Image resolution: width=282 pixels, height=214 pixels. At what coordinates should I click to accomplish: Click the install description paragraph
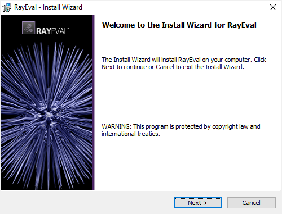click(x=184, y=63)
